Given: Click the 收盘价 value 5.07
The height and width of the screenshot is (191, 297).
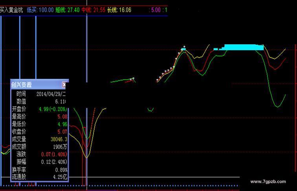Looking at the screenshot, I should point(62,132).
